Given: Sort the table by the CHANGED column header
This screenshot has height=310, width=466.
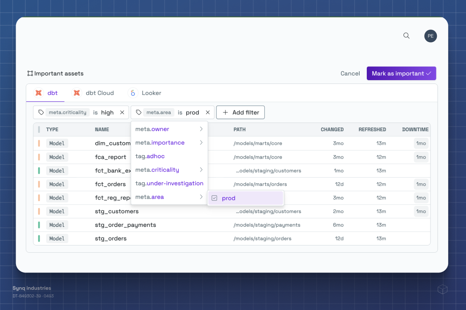Looking at the screenshot, I should [333, 129].
